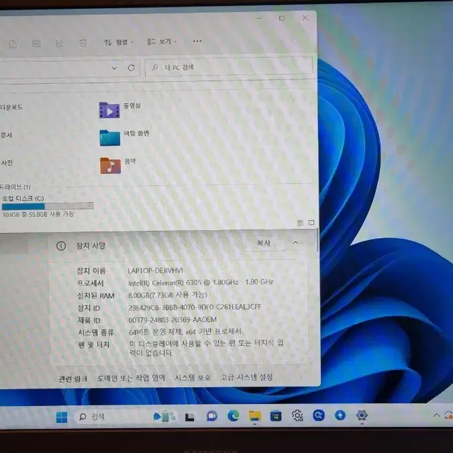Image resolution: width=453 pixels, height=453 pixels.
Task: Click the product ID 00379-24803-20369-AAOEM
Action: pos(172,320)
